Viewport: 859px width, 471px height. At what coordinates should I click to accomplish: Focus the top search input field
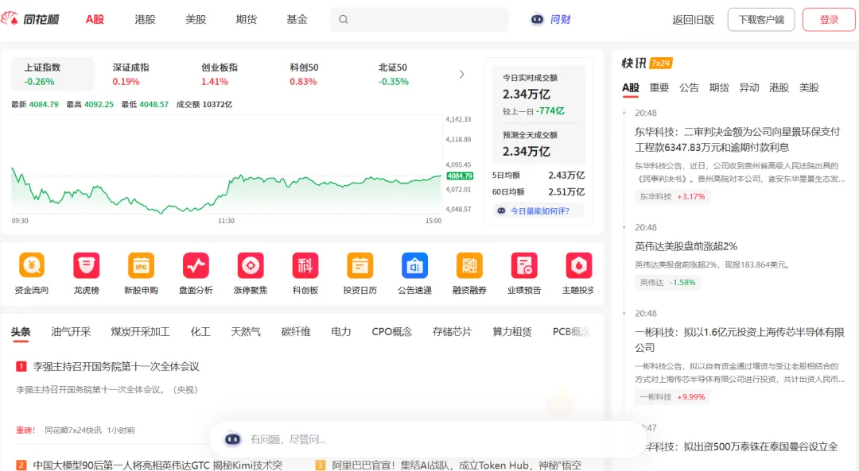[419, 20]
